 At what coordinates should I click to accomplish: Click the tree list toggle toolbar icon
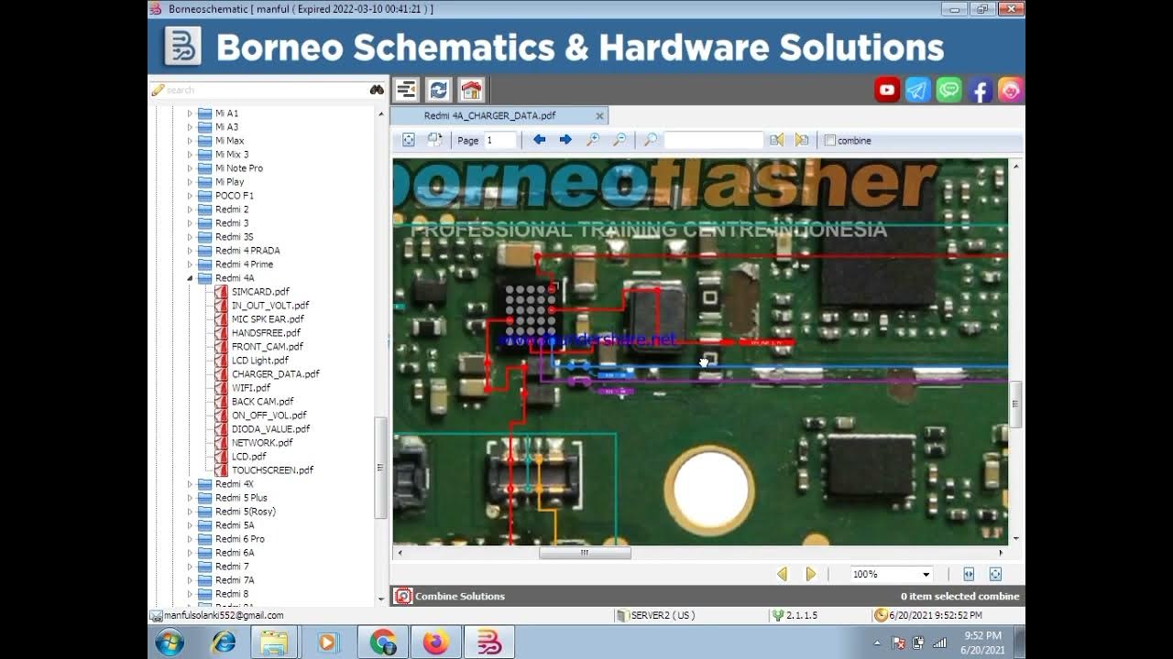pos(406,90)
